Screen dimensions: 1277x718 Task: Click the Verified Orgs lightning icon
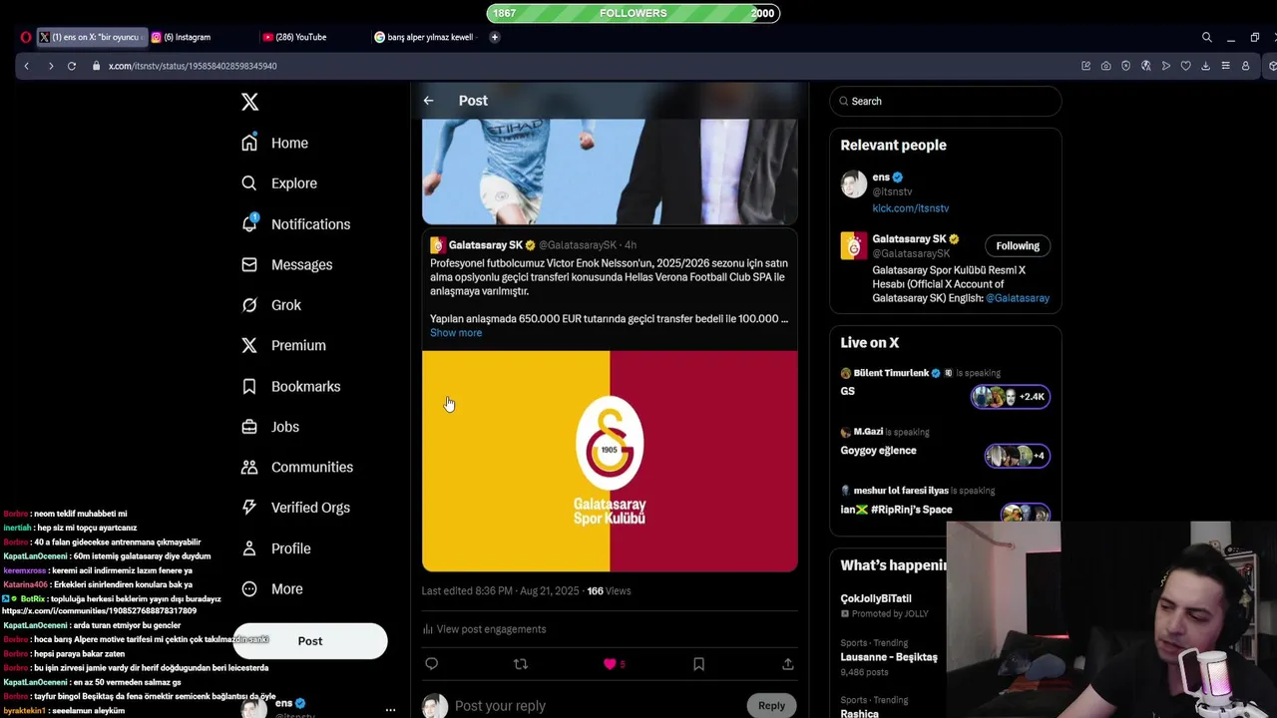[249, 508]
